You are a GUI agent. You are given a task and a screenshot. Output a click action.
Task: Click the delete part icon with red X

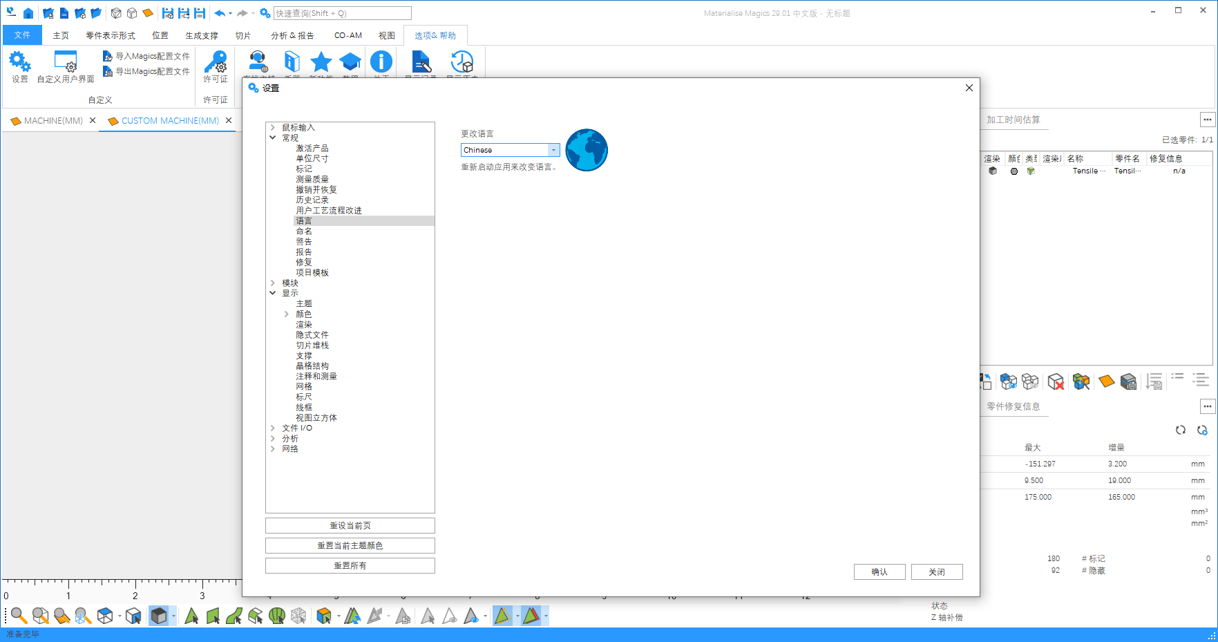click(x=1056, y=381)
